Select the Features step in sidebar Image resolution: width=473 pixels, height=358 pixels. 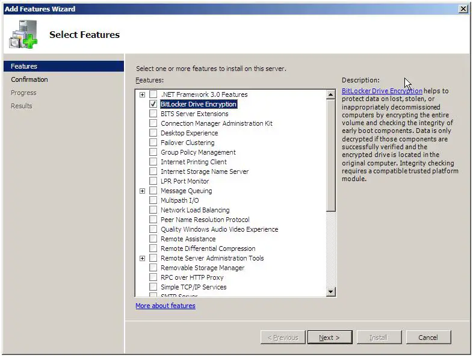(x=24, y=66)
